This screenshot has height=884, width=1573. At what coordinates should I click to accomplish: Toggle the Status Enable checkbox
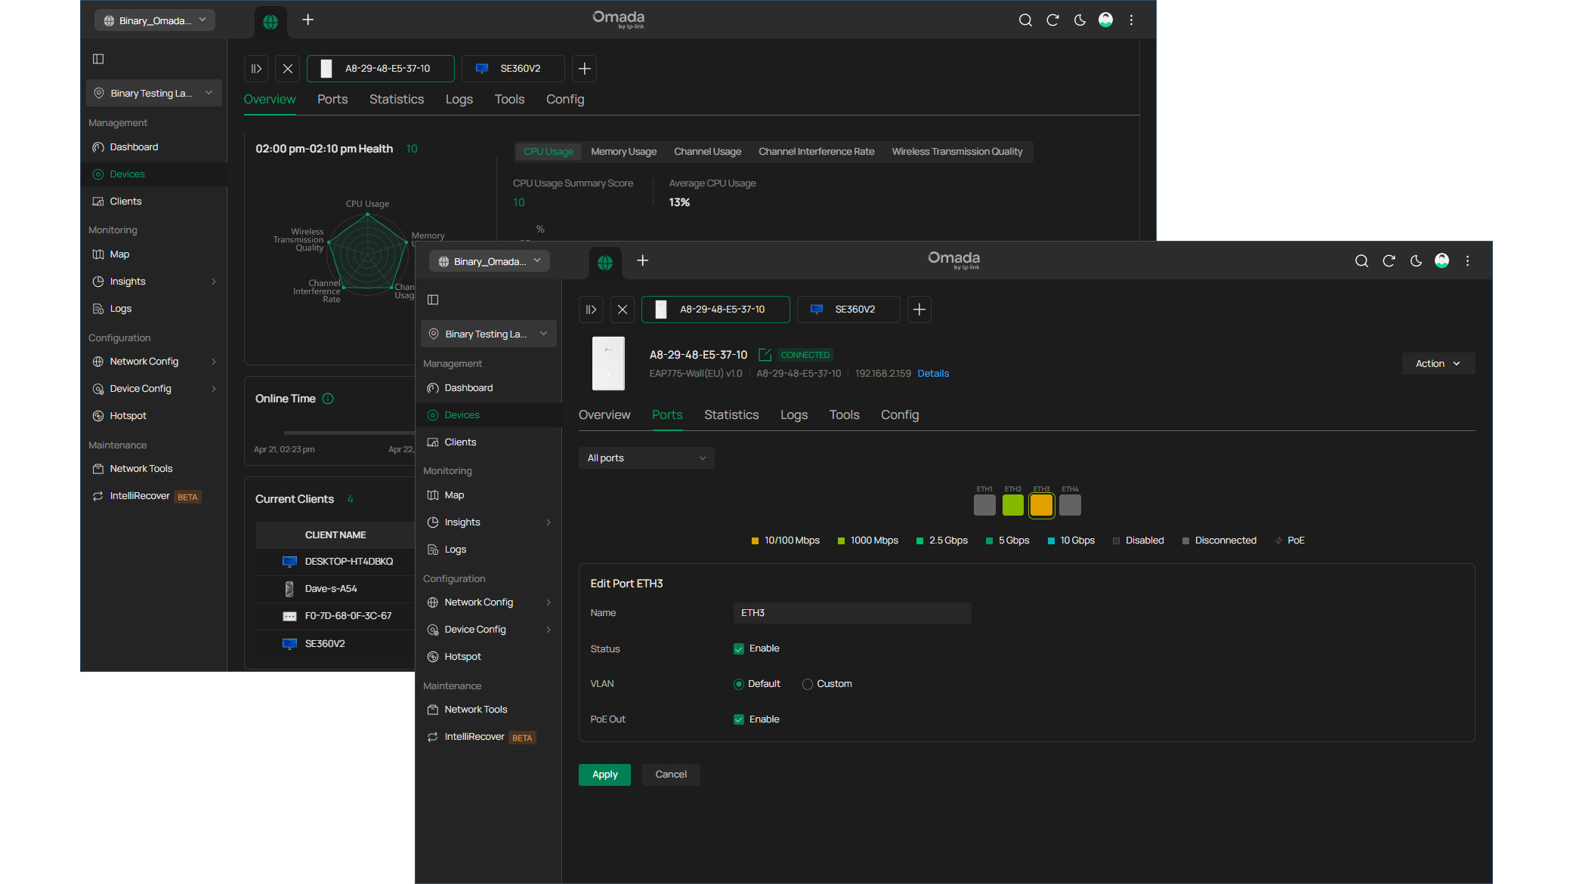(739, 648)
